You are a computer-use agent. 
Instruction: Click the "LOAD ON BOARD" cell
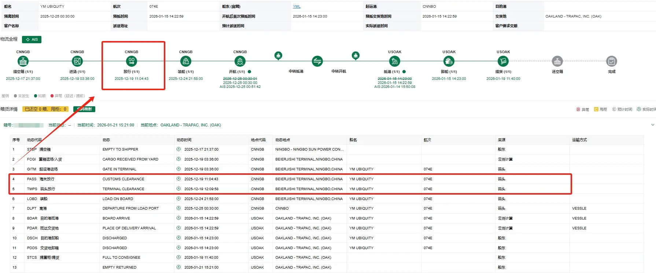coord(118,199)
